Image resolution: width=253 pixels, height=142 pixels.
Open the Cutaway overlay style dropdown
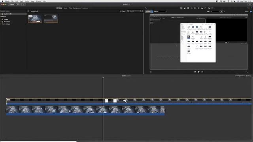click(x=149, y=11)
